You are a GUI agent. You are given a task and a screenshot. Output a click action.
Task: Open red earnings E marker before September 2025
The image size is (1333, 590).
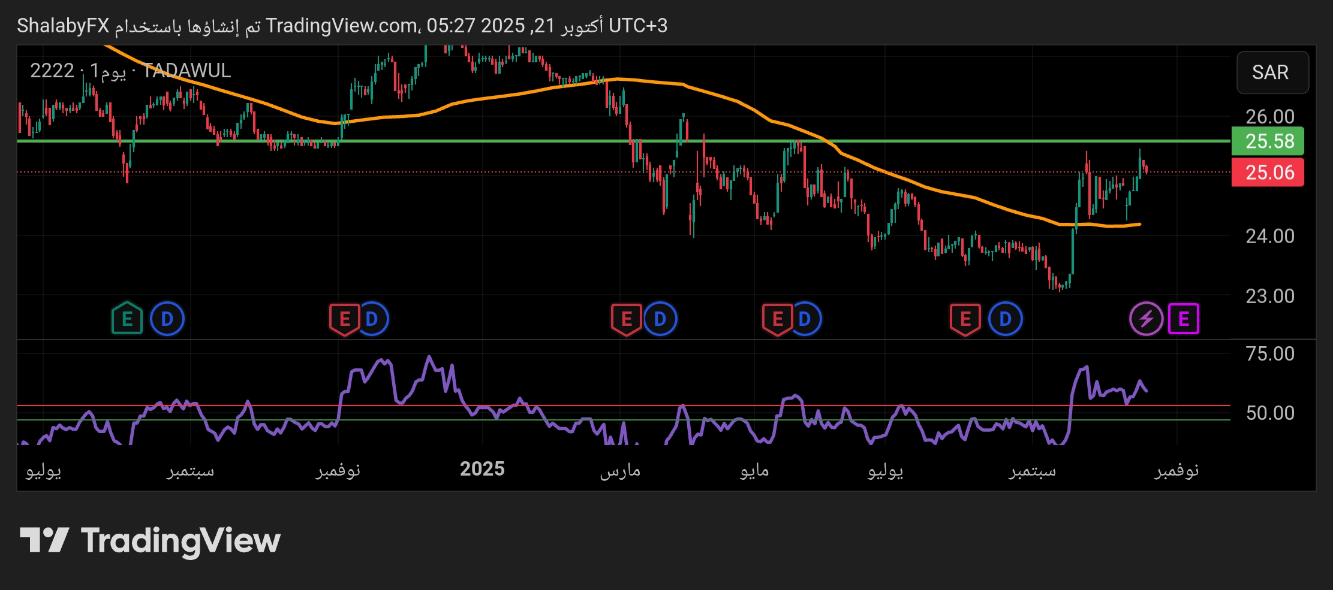pos(965,319)
